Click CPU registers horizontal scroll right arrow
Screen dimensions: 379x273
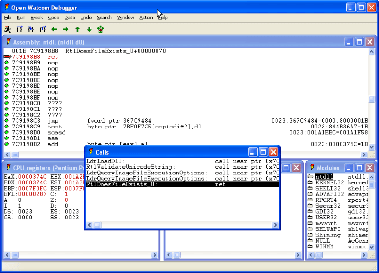tap(155, 255)
